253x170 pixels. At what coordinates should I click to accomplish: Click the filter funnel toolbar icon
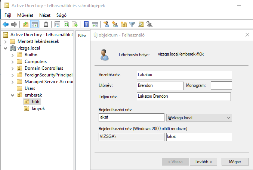pos(132,25)
